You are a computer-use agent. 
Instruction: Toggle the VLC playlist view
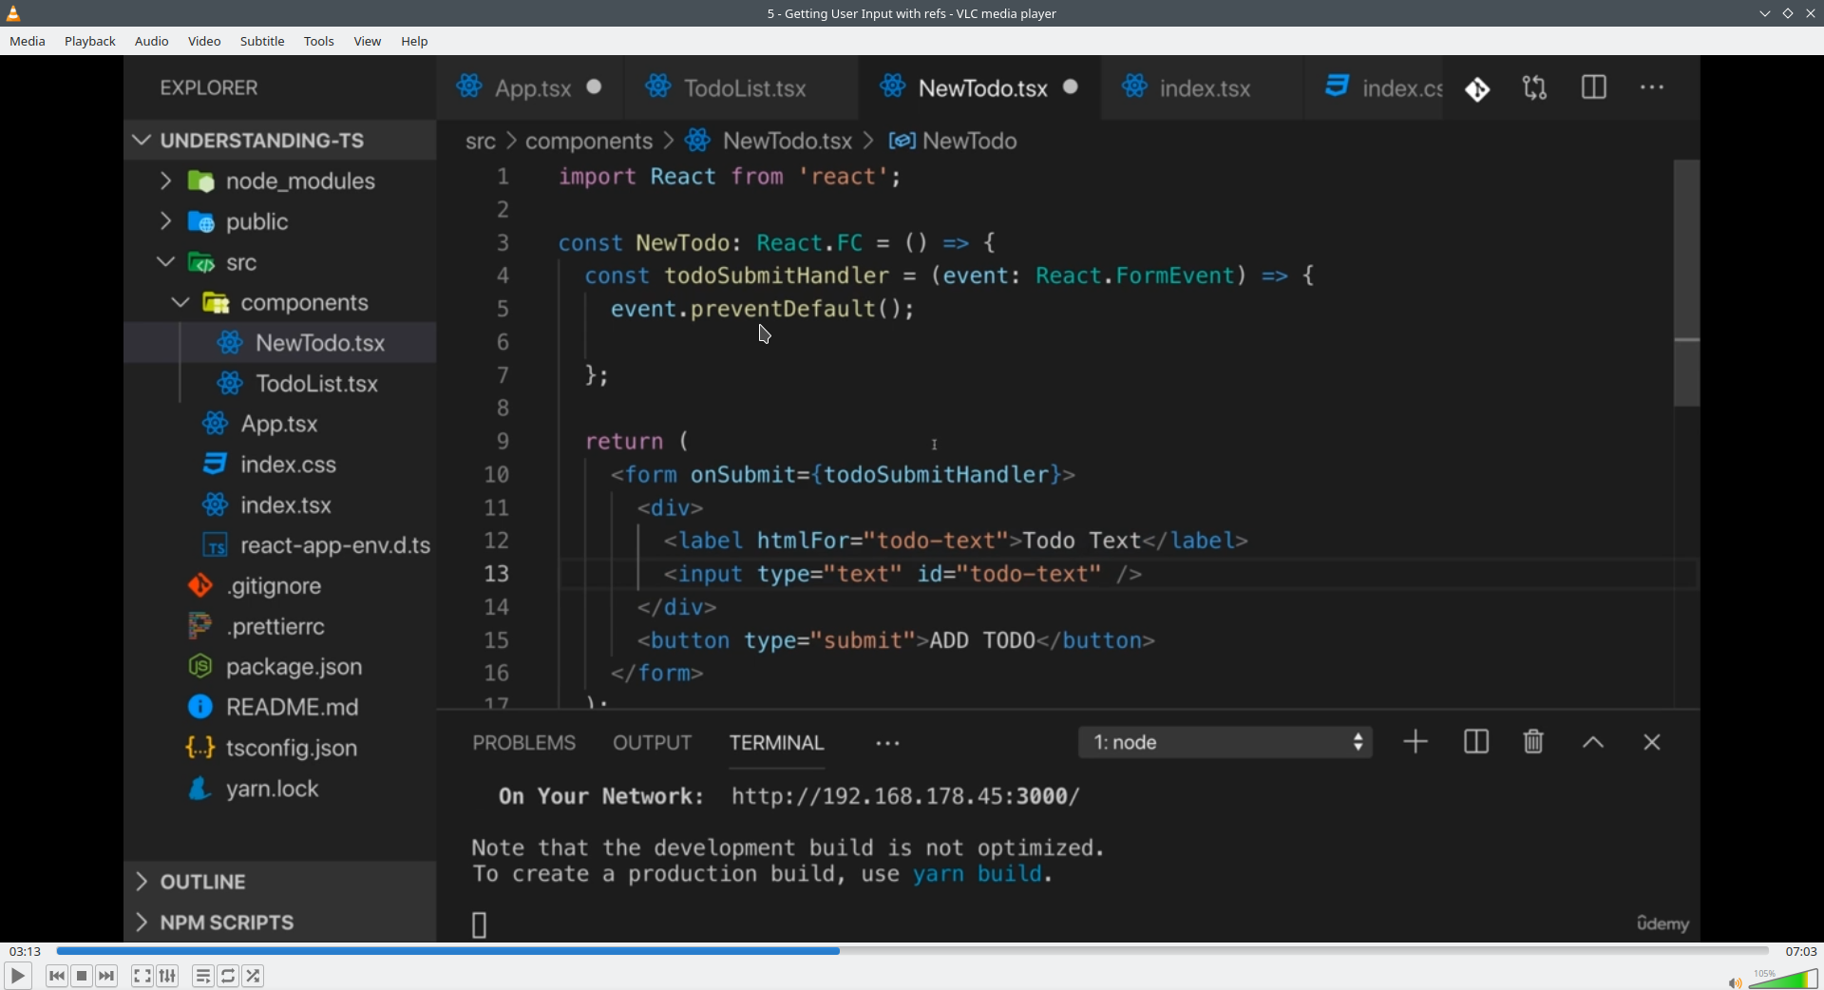(202, 976)
